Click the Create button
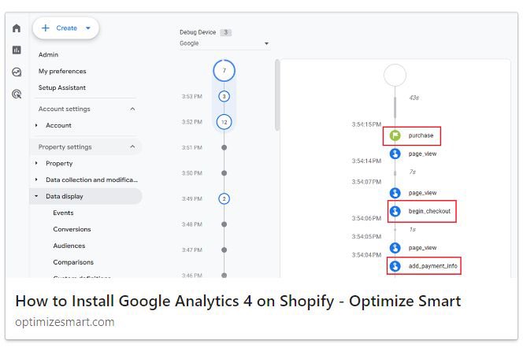Image resolution: width=523 pixels, height=348 pixels. pyautogui.click(x=65, y=28)
